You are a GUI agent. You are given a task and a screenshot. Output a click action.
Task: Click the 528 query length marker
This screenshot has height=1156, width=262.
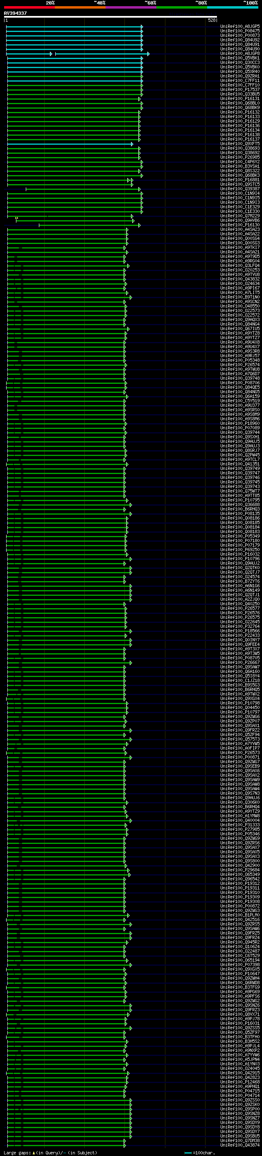point(211,20)
